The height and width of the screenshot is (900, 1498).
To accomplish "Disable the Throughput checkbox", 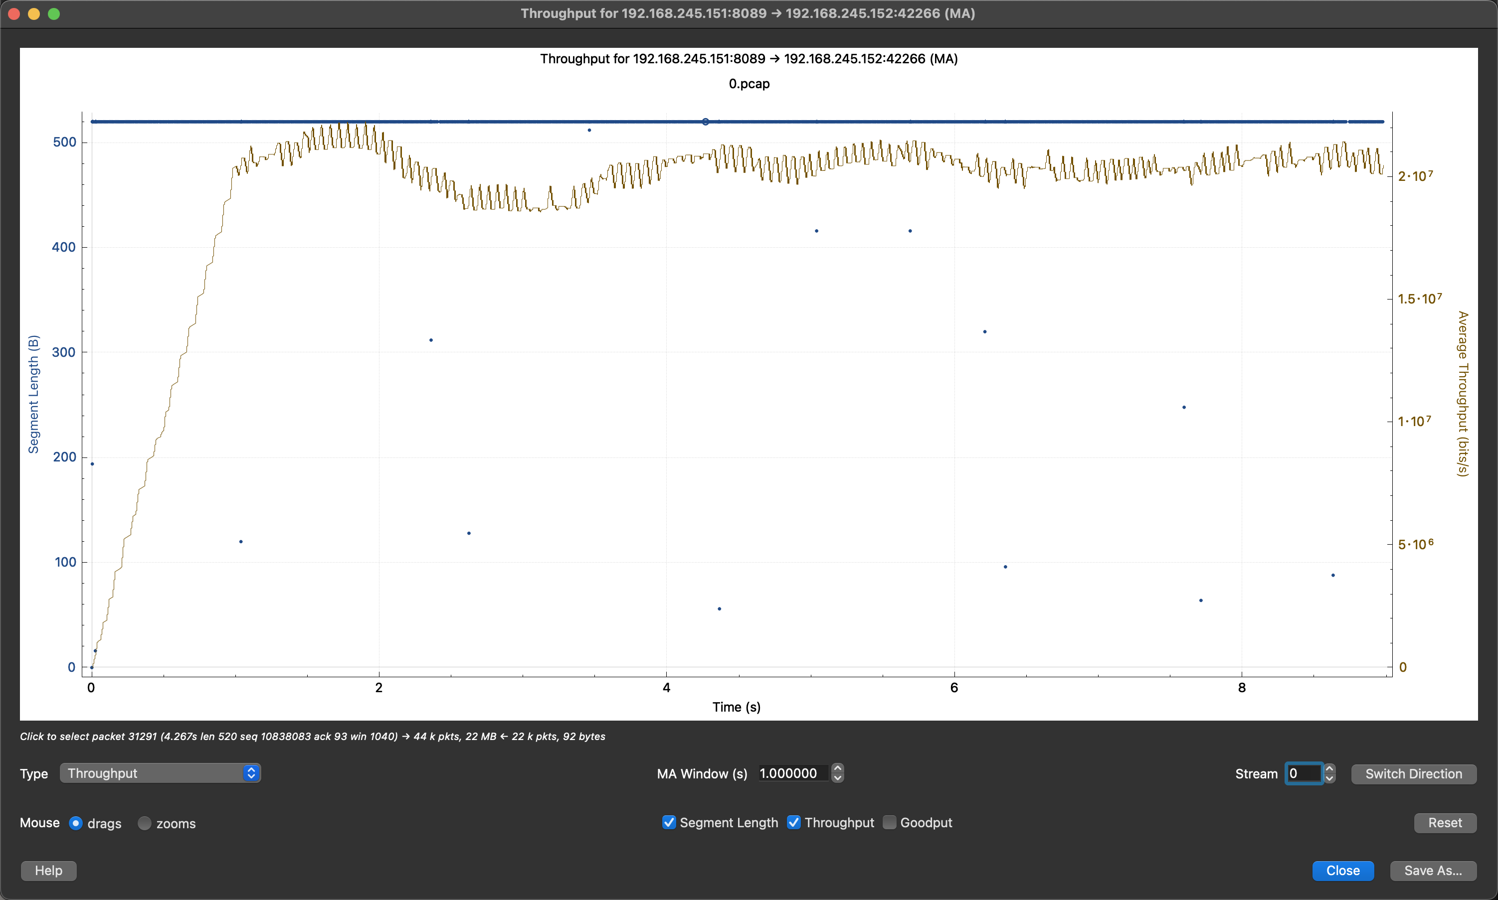I will click(x=793, y=822).
